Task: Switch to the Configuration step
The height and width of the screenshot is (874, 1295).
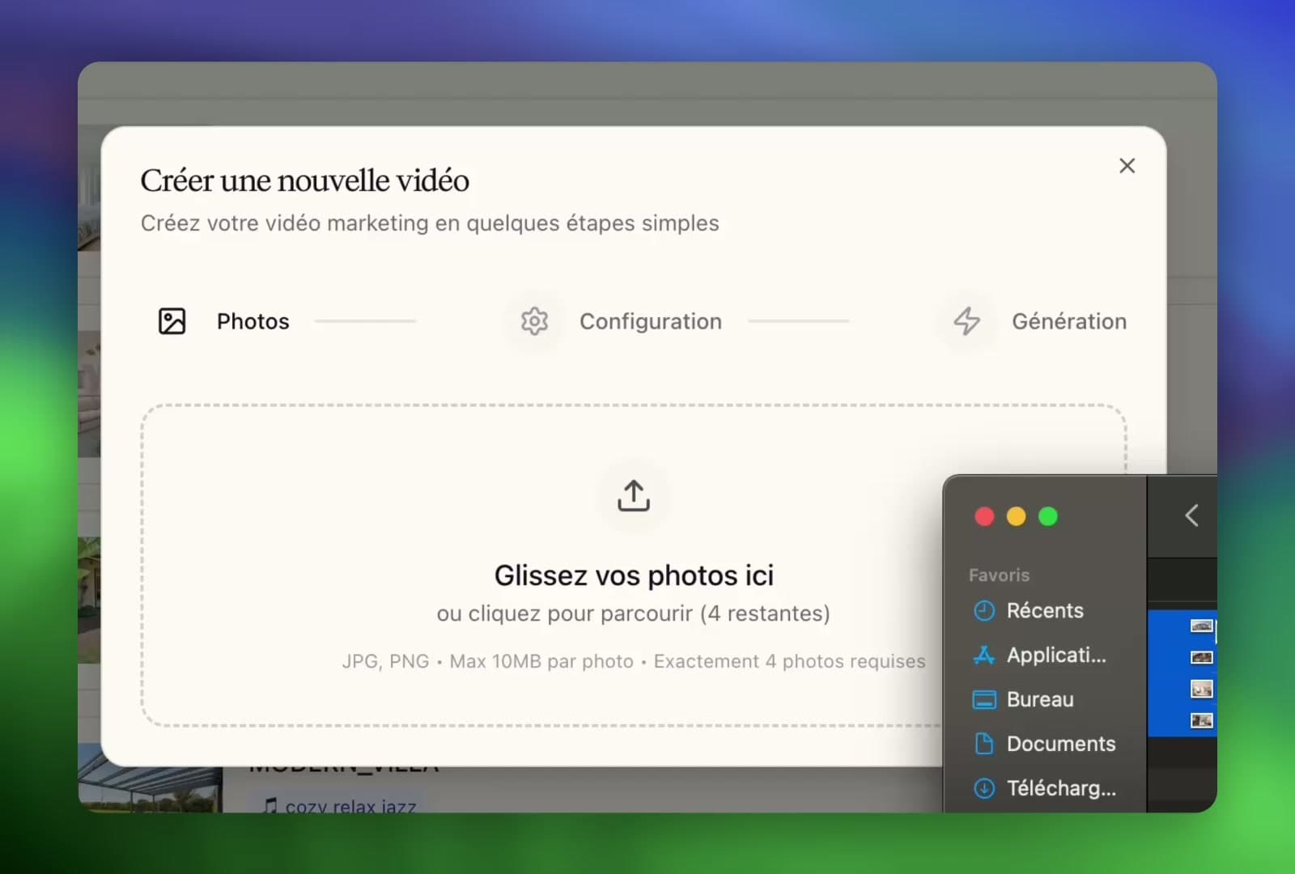Action: pos(650,320)
